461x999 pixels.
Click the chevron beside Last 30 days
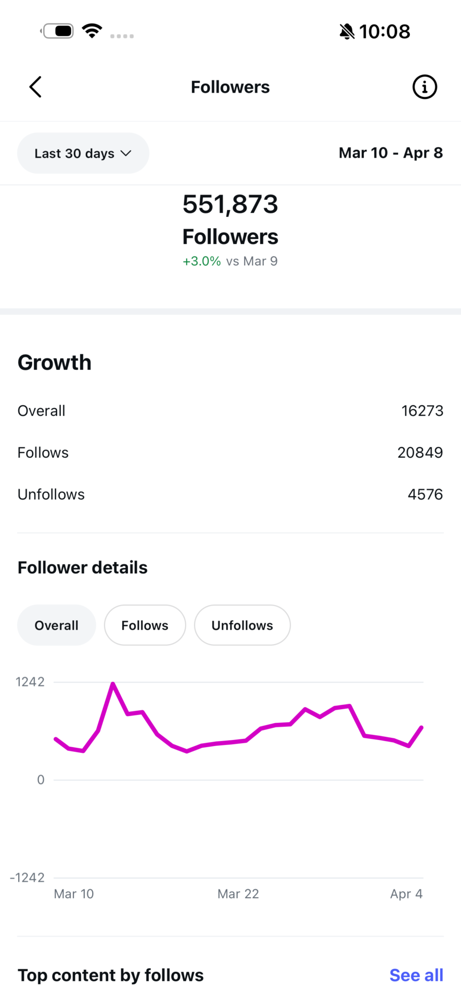click(126, 153)
